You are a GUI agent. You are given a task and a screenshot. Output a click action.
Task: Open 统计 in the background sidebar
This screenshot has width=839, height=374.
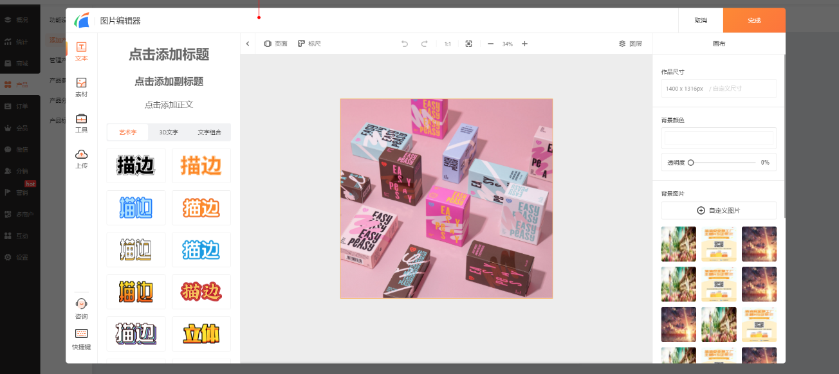tap(17, 42)
